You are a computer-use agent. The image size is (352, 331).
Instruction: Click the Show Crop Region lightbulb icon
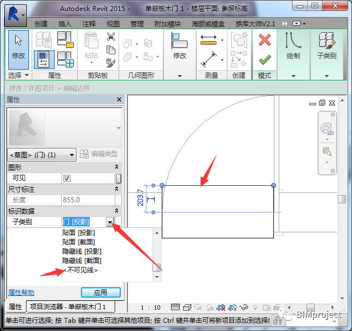point(232,307)
